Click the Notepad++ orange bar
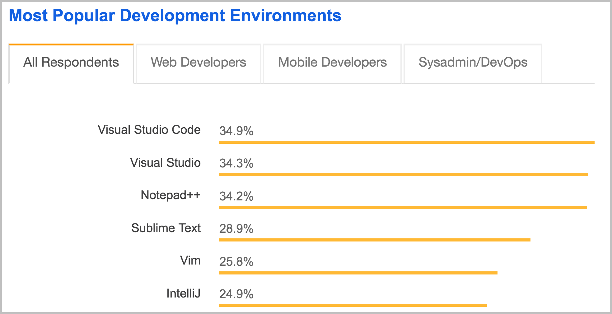Viewport: 612px width, 314px height. click(x=403, y=208)
